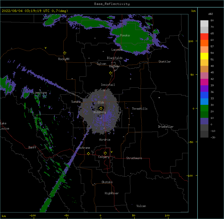
Task: Click the Sundre town label
Action: (76, 102)
